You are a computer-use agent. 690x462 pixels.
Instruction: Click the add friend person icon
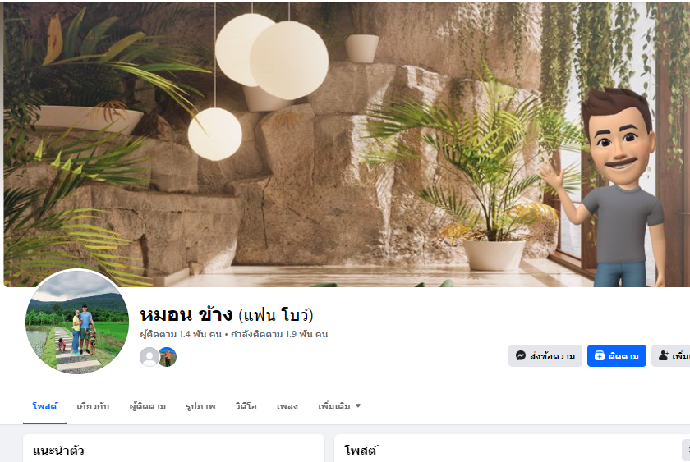coord(663,355)
